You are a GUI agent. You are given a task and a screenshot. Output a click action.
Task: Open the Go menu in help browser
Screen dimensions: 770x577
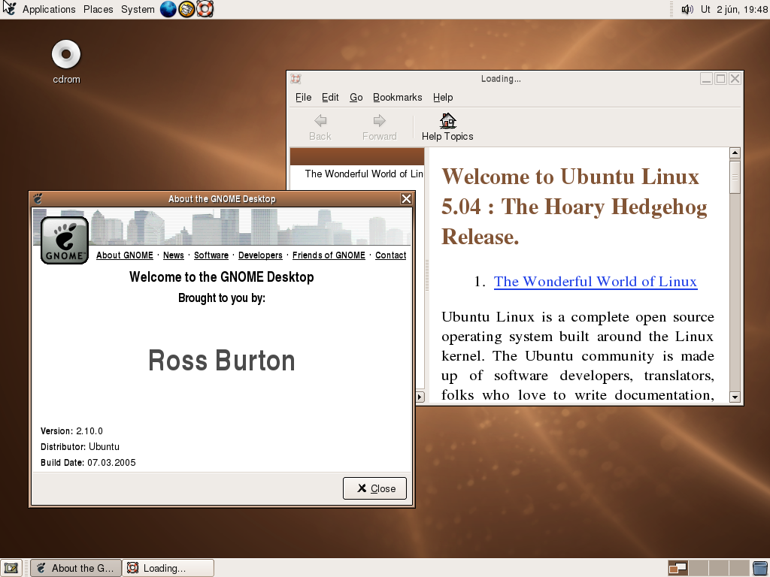(x=356, y=97)
